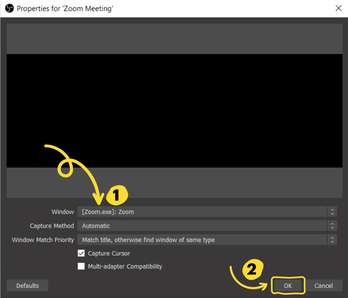Click the Cancel button

point(324,286)
